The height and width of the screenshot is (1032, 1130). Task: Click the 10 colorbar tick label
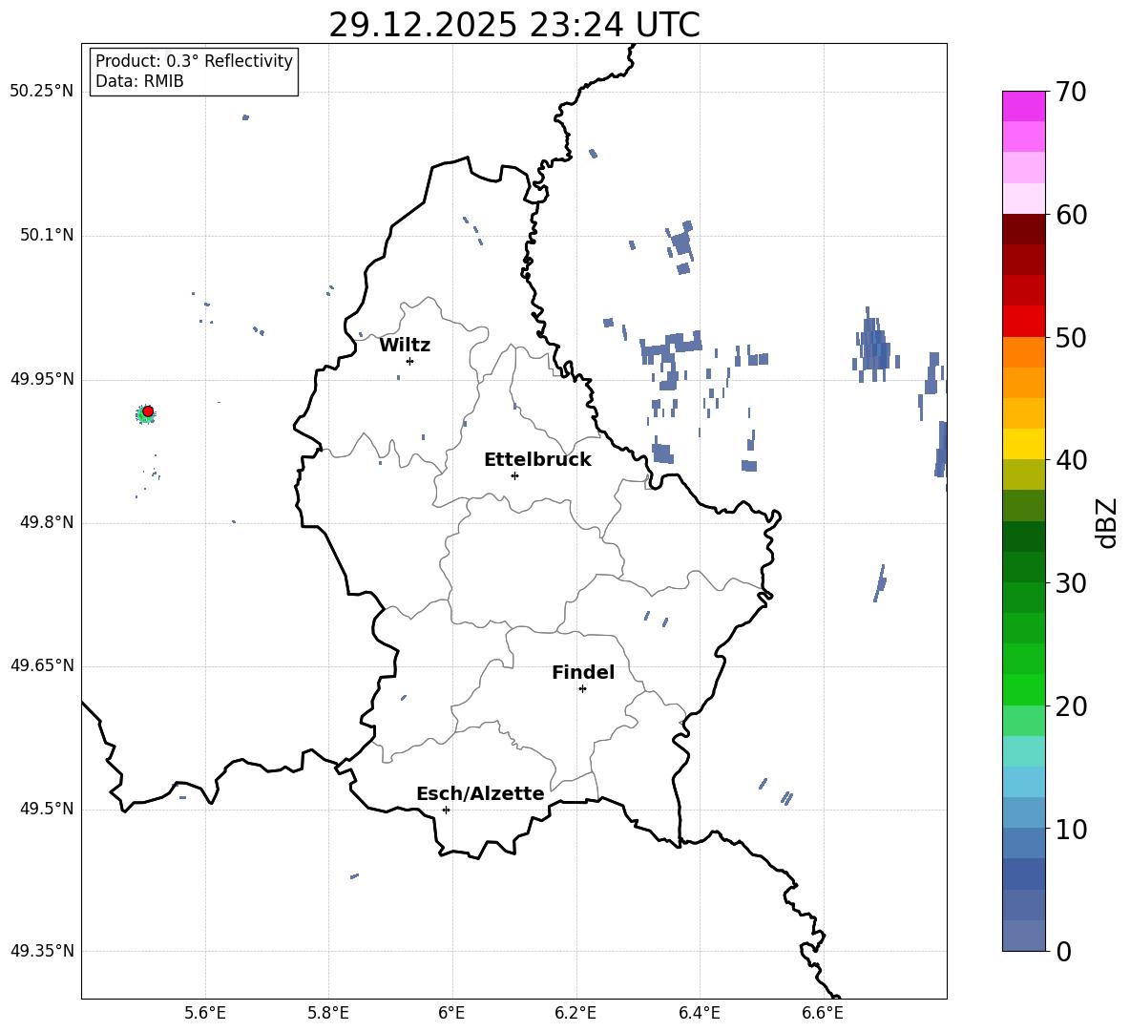click(1071, 829)
